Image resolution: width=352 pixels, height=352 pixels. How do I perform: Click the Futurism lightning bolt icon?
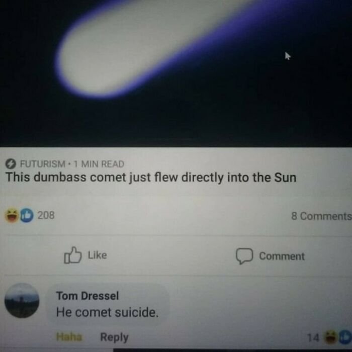(11, 164)
